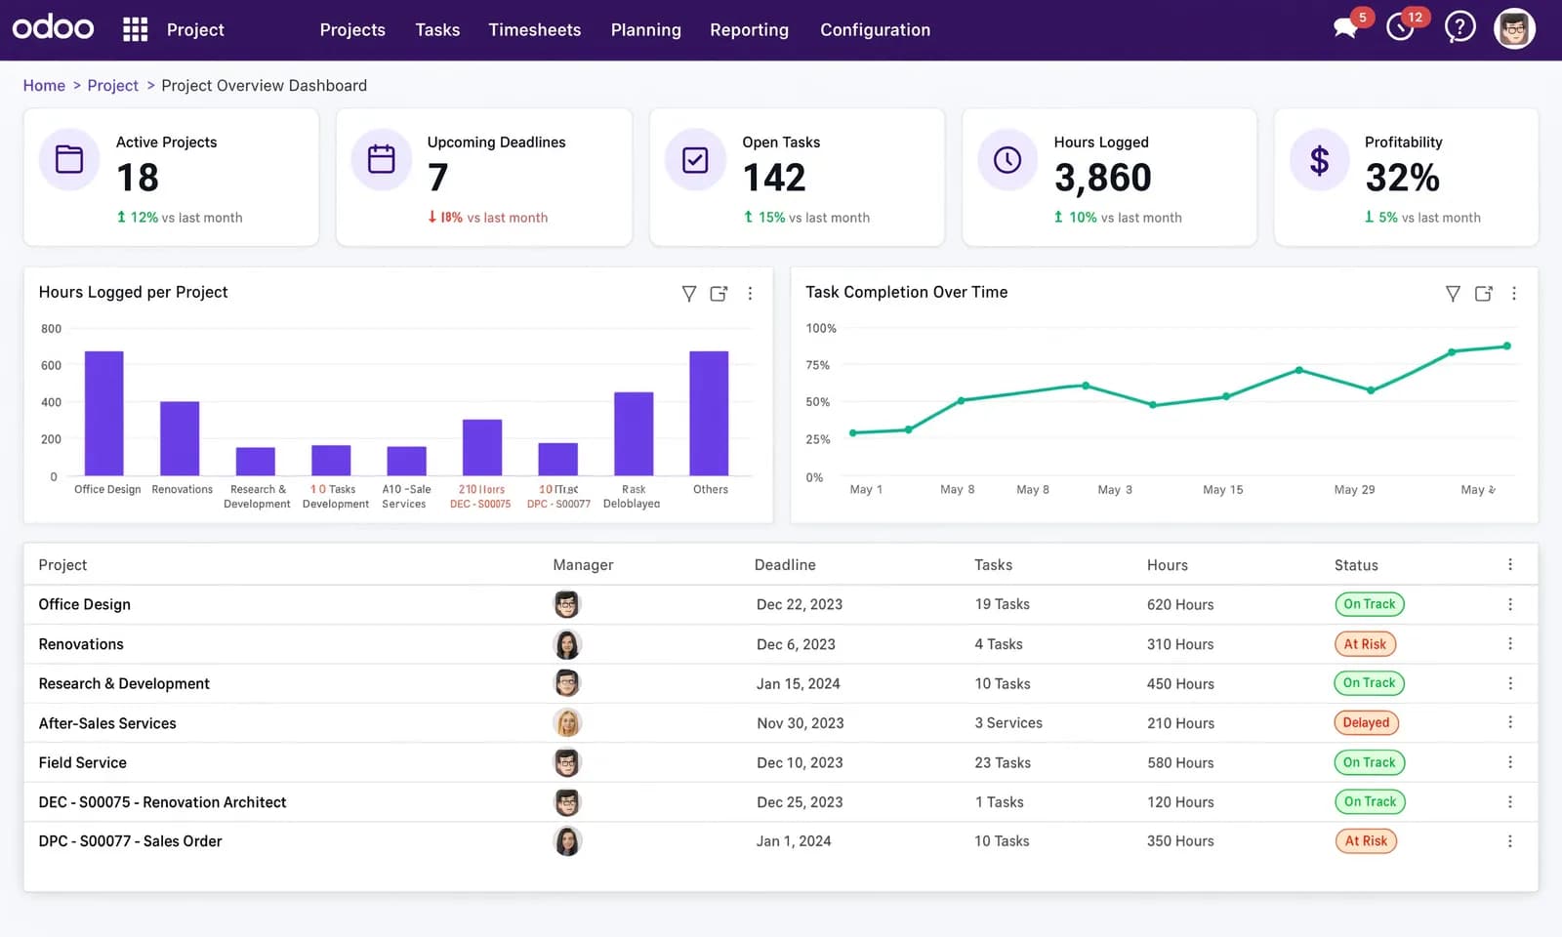Open the Configuration menu
This screenshot has height=937, width=1562.
876,30
